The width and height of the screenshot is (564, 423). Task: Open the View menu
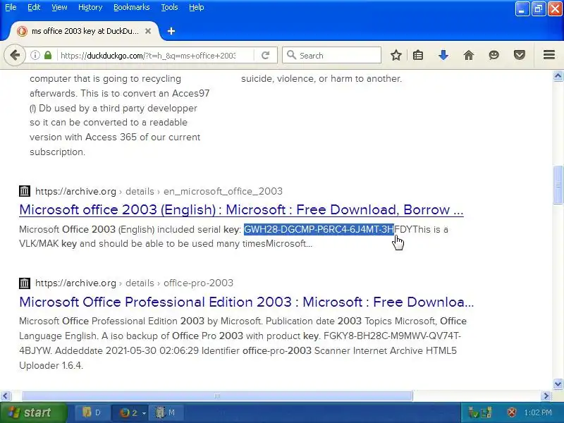[x=59, y=7]
